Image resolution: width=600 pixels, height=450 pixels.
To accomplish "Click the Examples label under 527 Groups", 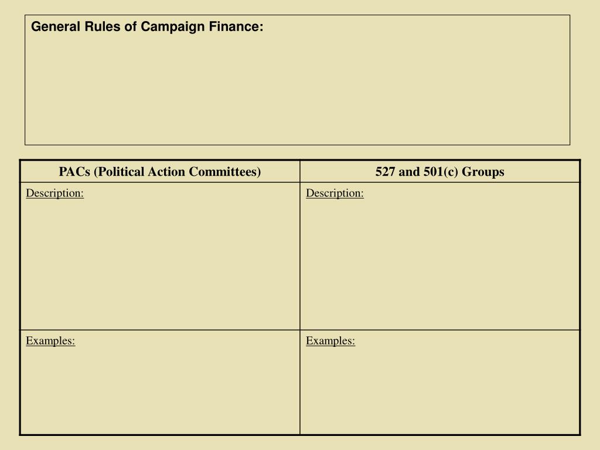I will (330, 341).
